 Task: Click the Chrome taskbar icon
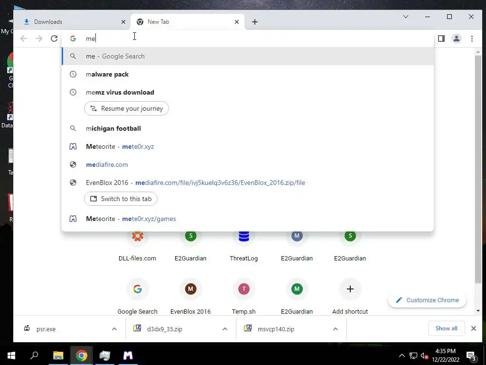(x=82, y=355)
